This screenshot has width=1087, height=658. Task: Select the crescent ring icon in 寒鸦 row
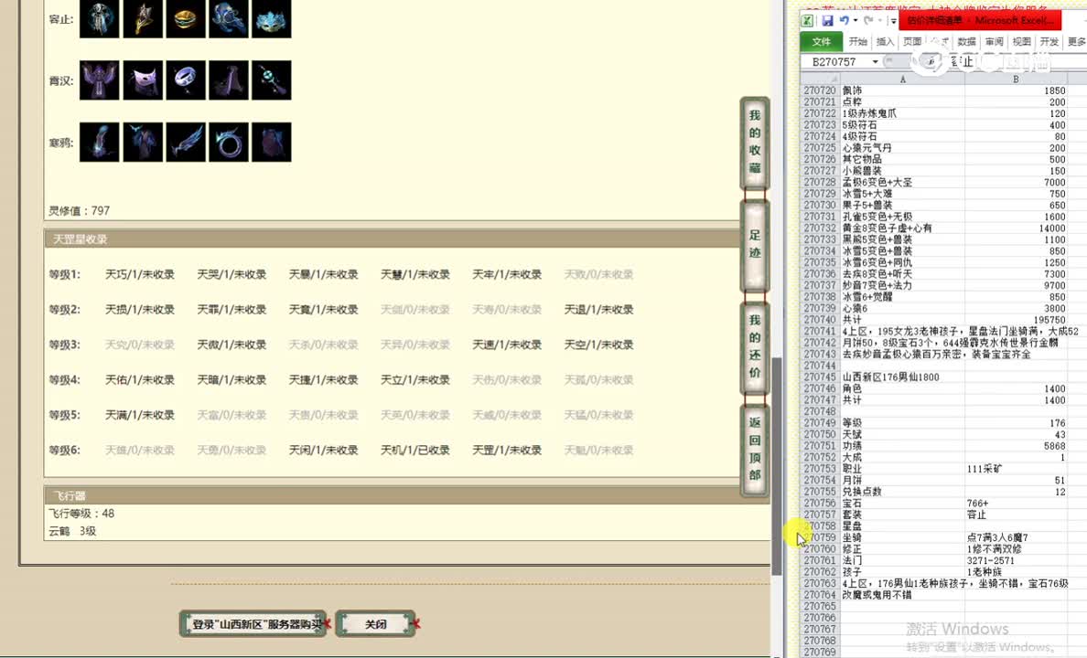coord(228,142)
